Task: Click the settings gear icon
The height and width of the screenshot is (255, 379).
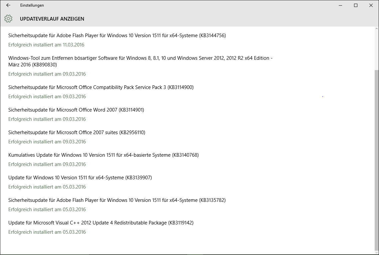Action: [8, 19]
